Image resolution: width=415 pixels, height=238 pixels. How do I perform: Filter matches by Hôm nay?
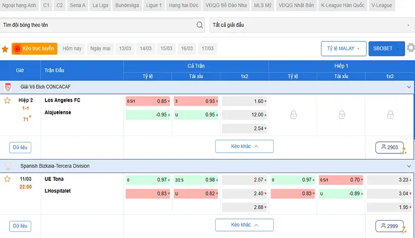(72, 49)
